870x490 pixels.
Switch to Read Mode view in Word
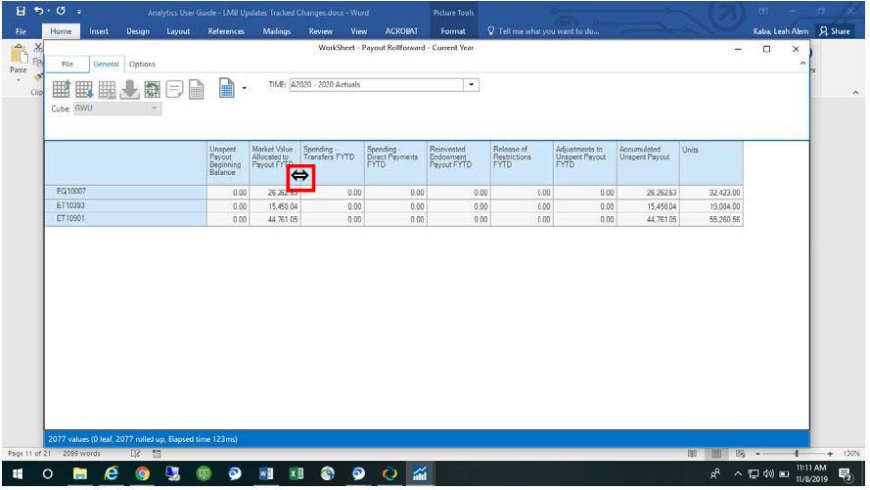pos(692,454)
